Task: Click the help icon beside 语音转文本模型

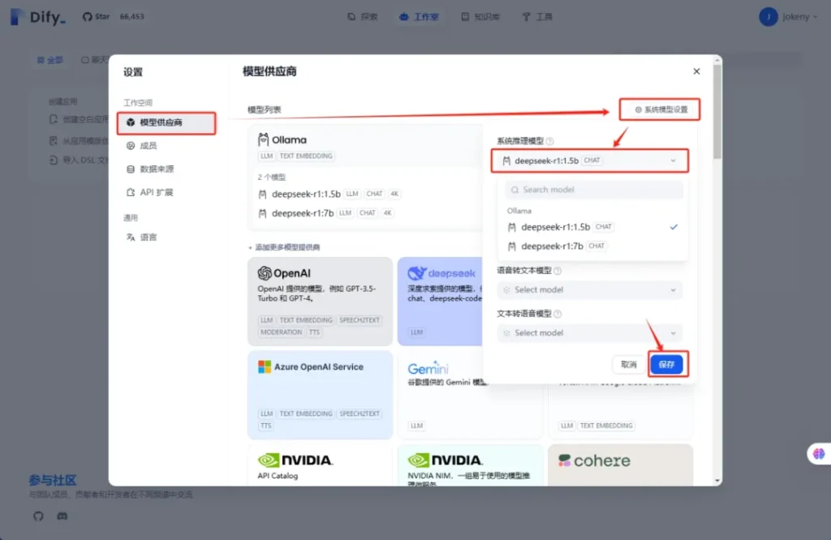Action: [x=558, y=271]
